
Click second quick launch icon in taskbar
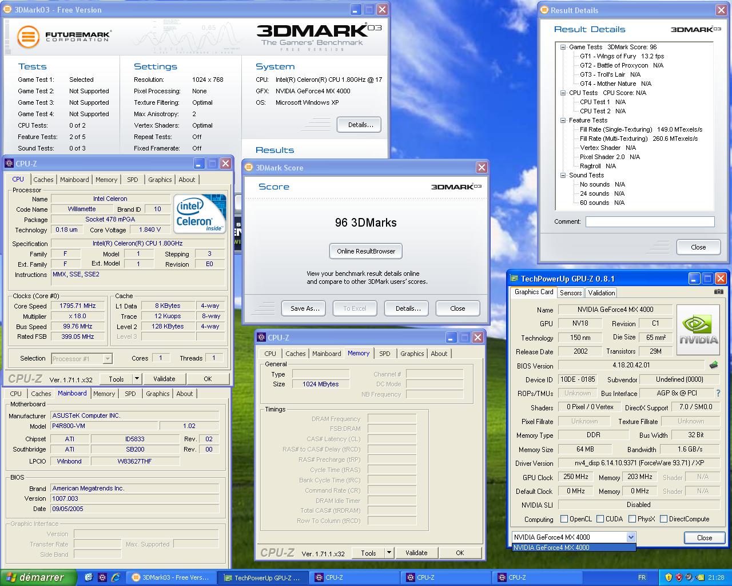(102, 577)
